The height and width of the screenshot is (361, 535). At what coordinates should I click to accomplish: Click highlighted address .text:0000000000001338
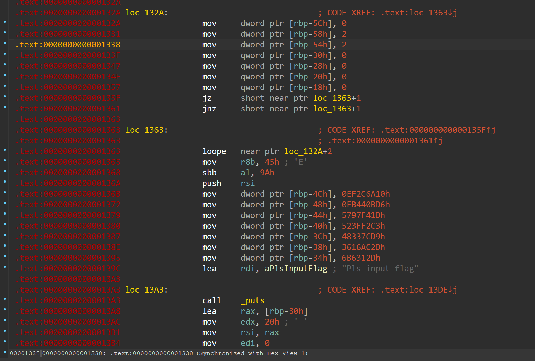coord(68,45)
